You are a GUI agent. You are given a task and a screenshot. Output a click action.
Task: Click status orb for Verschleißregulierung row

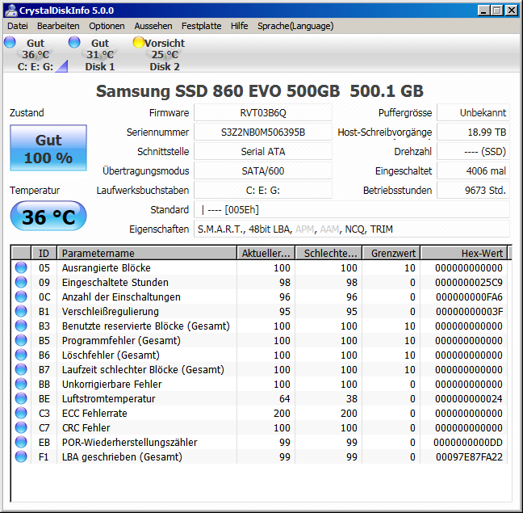(x=21, y=311)
